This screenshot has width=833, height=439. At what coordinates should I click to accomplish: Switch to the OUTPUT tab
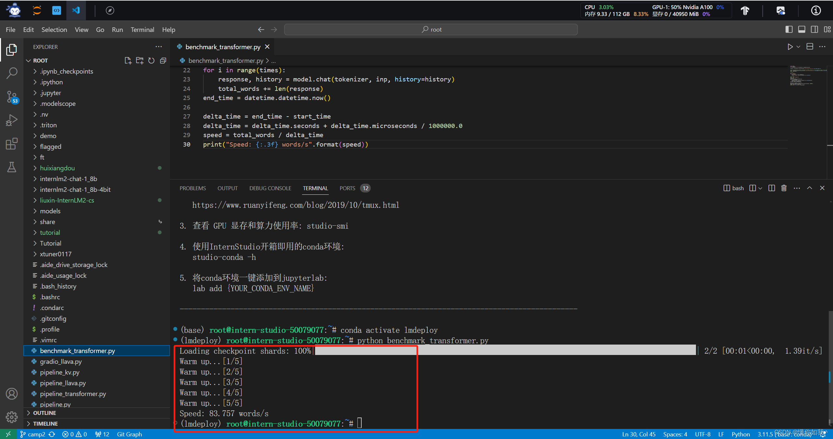[x=228, y=188]
